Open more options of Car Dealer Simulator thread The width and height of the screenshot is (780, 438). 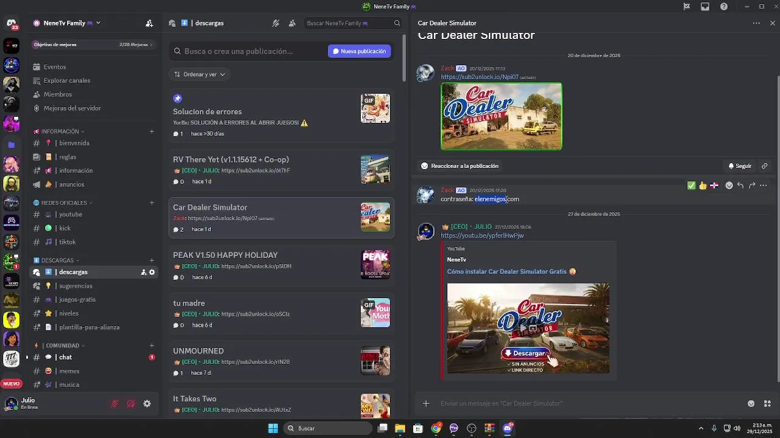pos(756,23)
